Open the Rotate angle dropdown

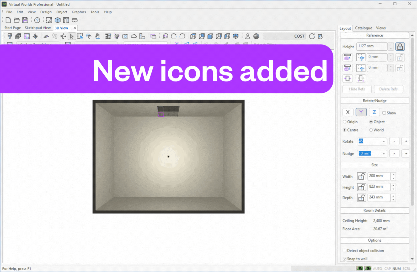click(384, 142)
